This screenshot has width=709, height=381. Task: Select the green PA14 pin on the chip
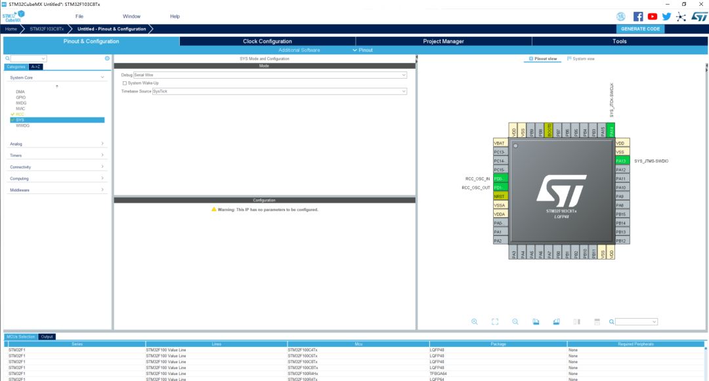click(x=611, y=130)
